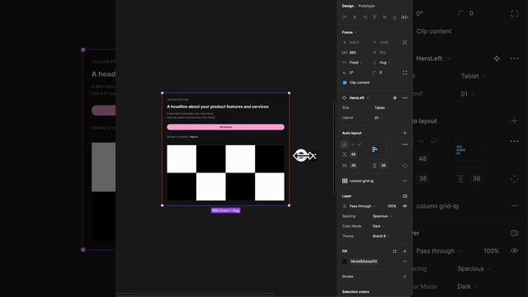This screenshot has width=528, height=297.
Task: Click the auto layout alignment box
Action: pyautogui.click(x=381, y=149)
